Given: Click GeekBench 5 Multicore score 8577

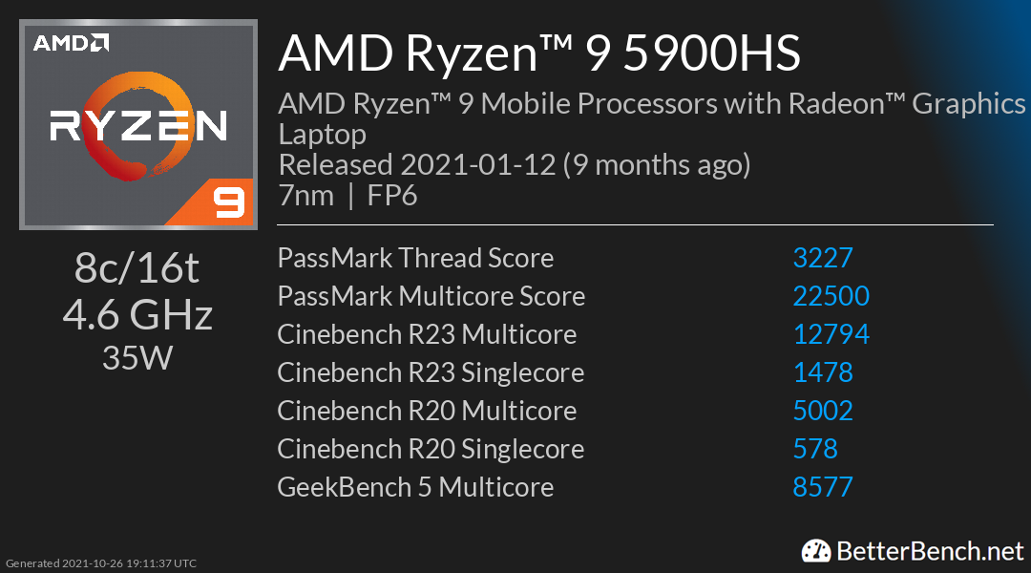Looking at the screenshot, I should pyautogui.click(x=822, y=487).
